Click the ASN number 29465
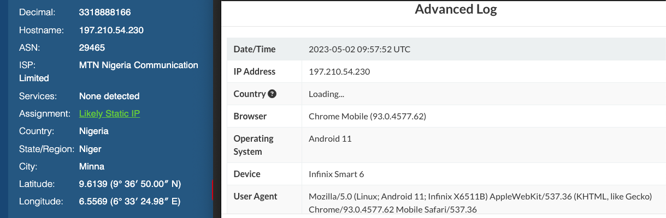Viewport: 666px width, 218px height. coord(92,47)
